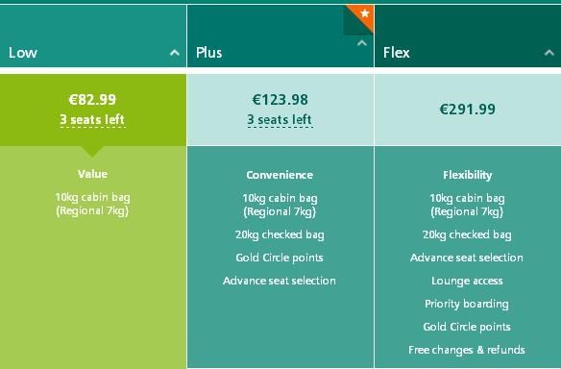
Task: Select the Plus fare at €123.98
Action: (x=280, y=110)
